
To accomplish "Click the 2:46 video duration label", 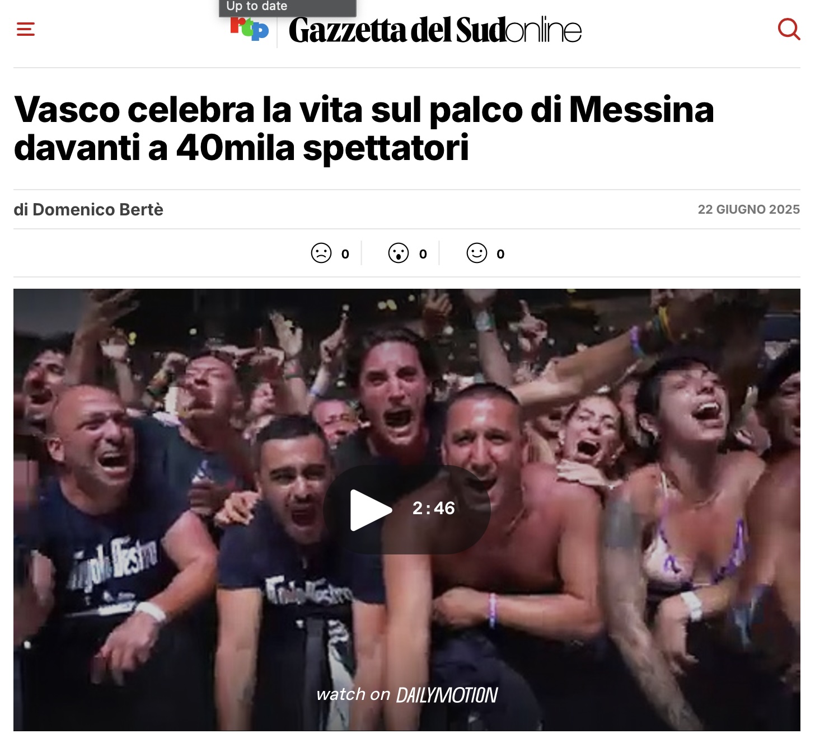I will [x=434, y=508].
